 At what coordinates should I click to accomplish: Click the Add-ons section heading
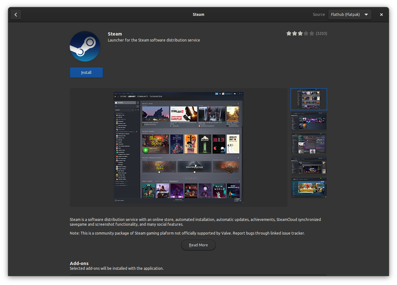[79, 263]
